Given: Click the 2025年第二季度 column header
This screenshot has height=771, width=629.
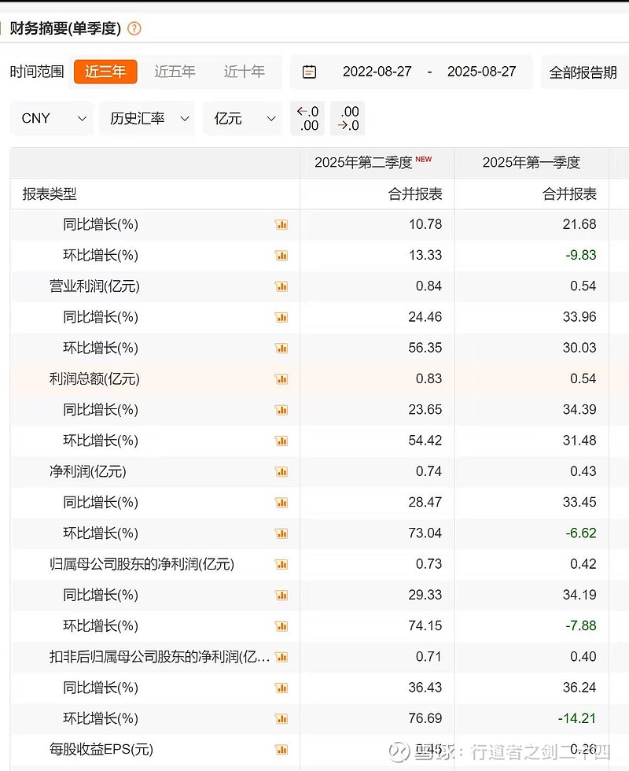Looking at the screenshot, I should [362, 163].
